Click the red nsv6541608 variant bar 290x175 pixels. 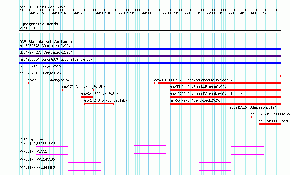pos(270,124)
